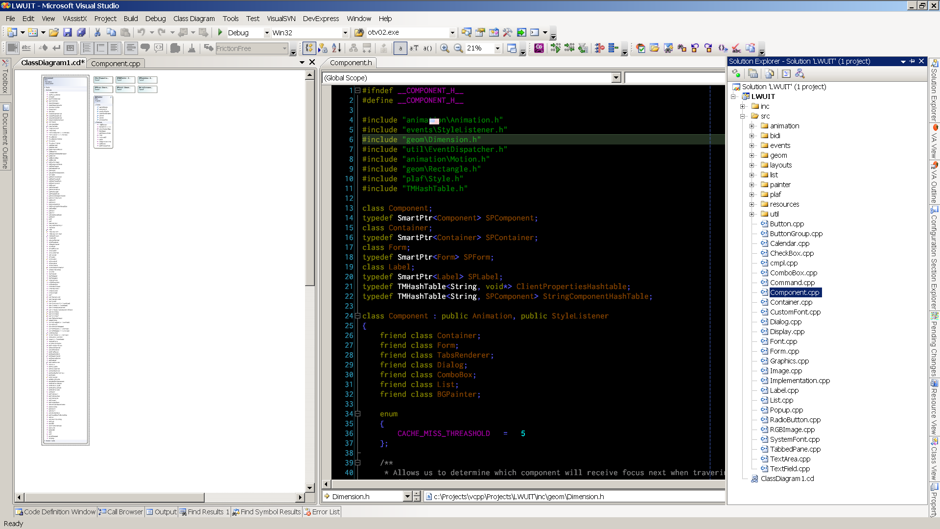Switch to the Component.cpp tab
The width and height of the screenshot is (940, 529).
point(116,64)
